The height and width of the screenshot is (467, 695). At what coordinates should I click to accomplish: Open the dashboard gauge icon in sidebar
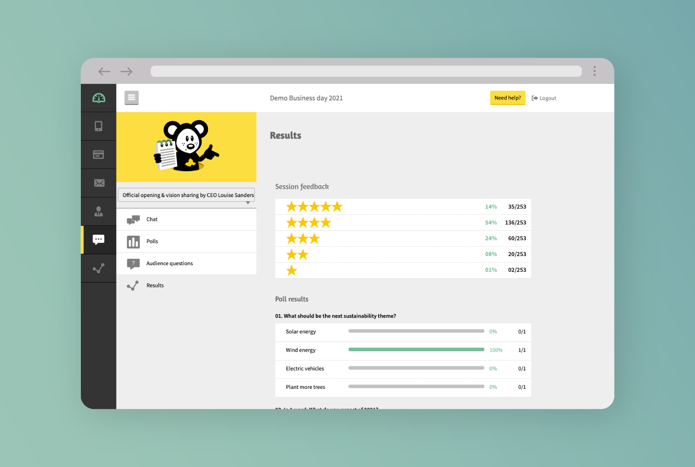[99, 98]
